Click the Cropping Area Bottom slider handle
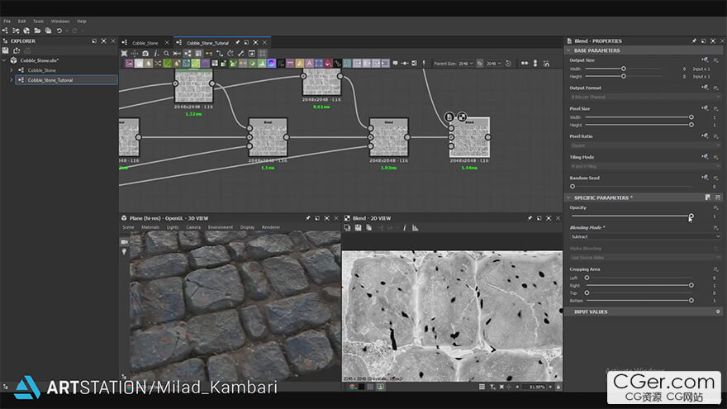The image size is (727, 409). coord(691,301)
